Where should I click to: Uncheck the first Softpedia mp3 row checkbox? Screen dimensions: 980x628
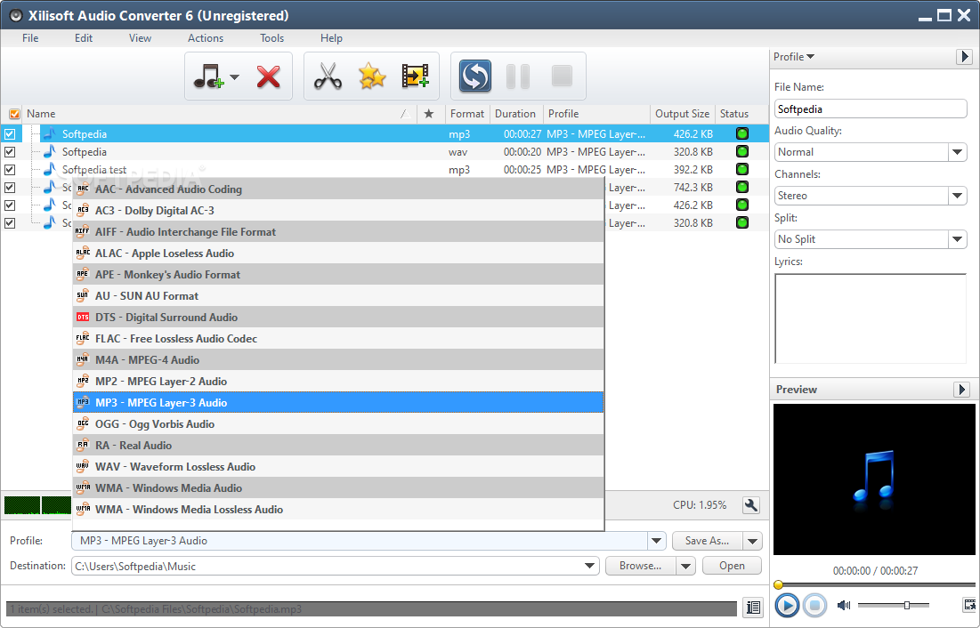10,133
